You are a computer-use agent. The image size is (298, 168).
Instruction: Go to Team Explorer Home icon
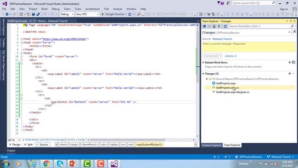(214, 26)
